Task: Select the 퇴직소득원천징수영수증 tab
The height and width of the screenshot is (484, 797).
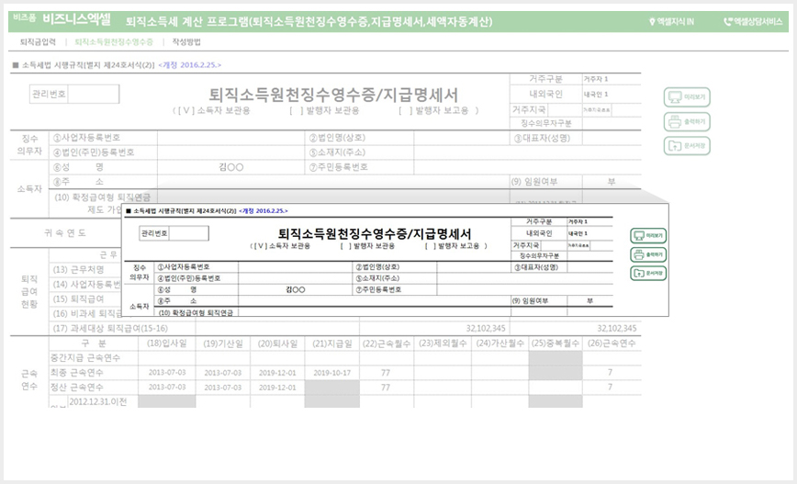Action: pyautogui.click(x=114, y=41)
